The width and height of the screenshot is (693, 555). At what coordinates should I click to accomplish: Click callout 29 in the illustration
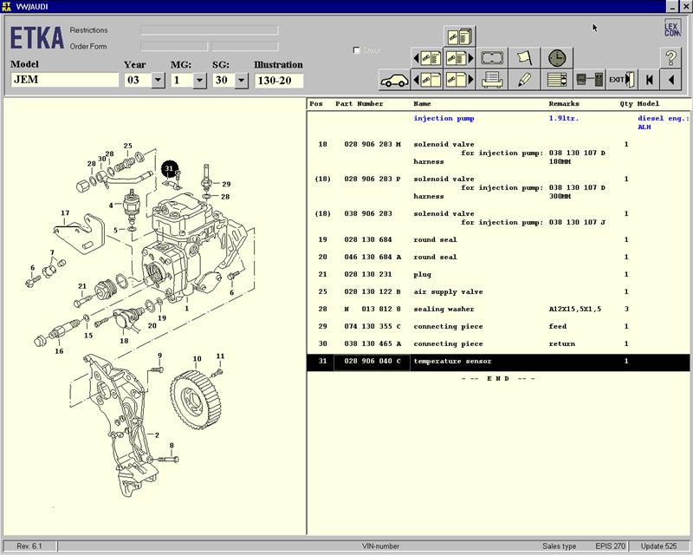[226, 184]
